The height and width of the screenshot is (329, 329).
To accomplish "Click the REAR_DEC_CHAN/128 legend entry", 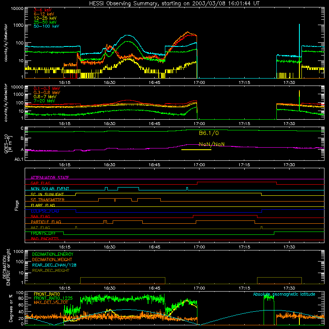I will tap(54, 265).
